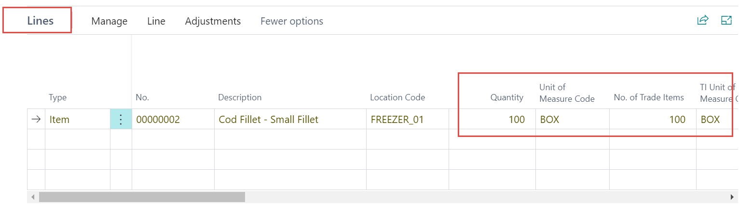Image resolution: width=739 pixels, height=204 pixels.
Task: Edit the No. of Trade Items cell
Action: coord(651,120)
